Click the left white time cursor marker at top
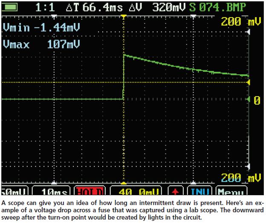Viewport: 266px width, 223px height. click(x=54, y=16)
